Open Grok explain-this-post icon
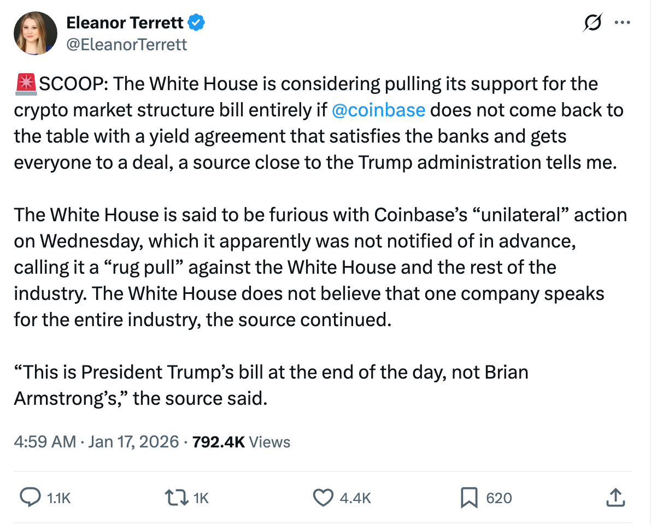Screen dimensions: 651x525 [x=593, y=23]
